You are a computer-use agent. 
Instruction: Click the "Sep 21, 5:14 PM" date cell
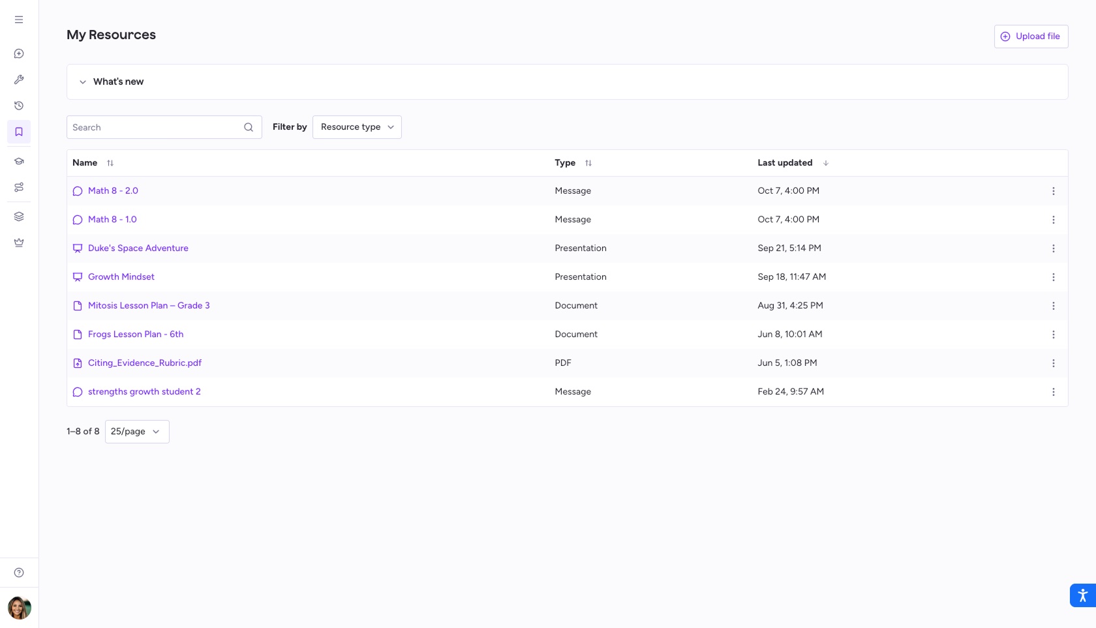click(x=789, y=248)
